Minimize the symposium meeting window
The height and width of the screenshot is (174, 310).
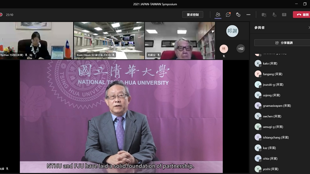tap(296, 4)
